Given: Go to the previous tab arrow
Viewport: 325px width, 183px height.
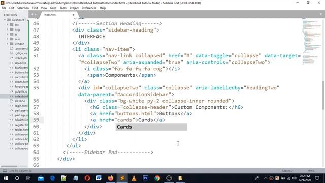Looking at the screenshot, I should point(32,14).
